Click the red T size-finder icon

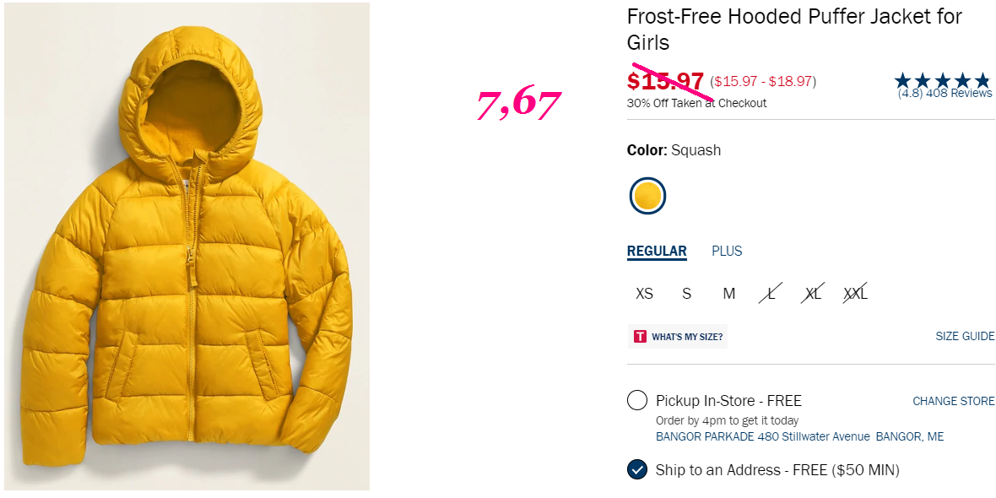[640, 337]
